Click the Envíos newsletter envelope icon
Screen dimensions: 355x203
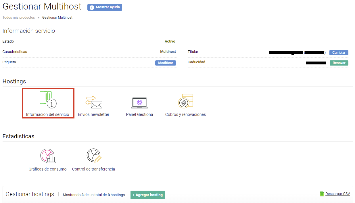[94, 102]
